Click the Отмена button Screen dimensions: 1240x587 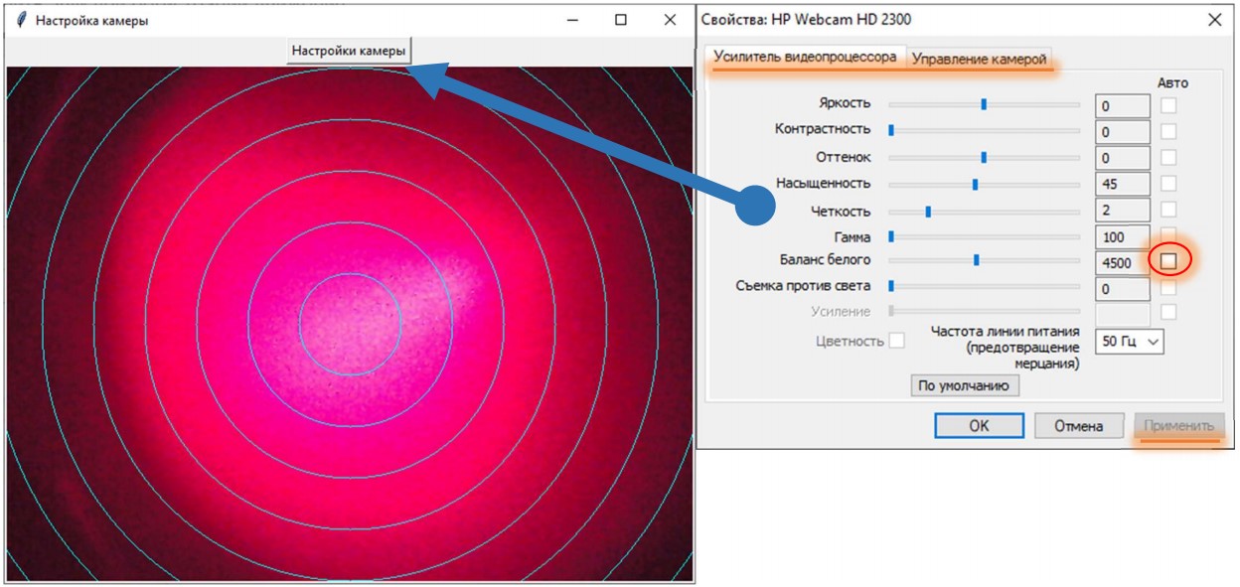click(1079, 426)
